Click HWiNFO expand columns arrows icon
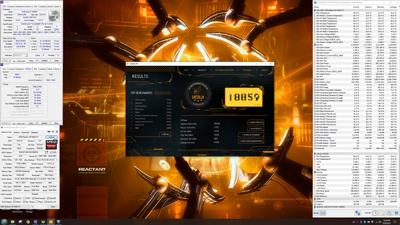 tap(316, 213)
